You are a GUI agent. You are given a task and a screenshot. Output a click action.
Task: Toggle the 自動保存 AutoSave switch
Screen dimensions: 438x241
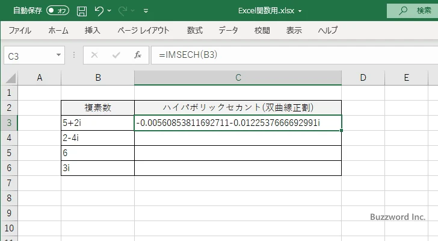click(58, 11)
